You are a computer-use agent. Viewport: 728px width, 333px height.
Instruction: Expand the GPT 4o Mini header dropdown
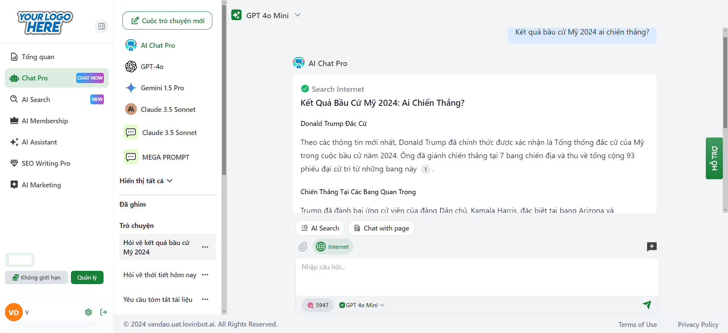[x=297, y=15]
